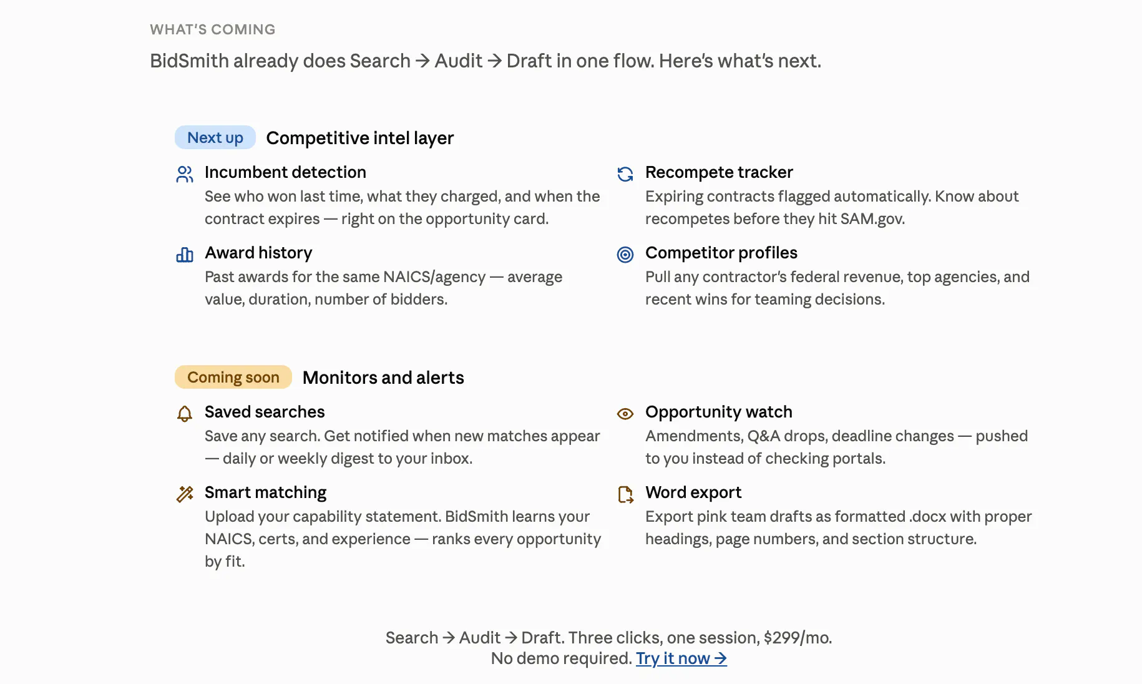Click the Saved searches bell icon
The image size is (1142, 684).
(185, 414)
